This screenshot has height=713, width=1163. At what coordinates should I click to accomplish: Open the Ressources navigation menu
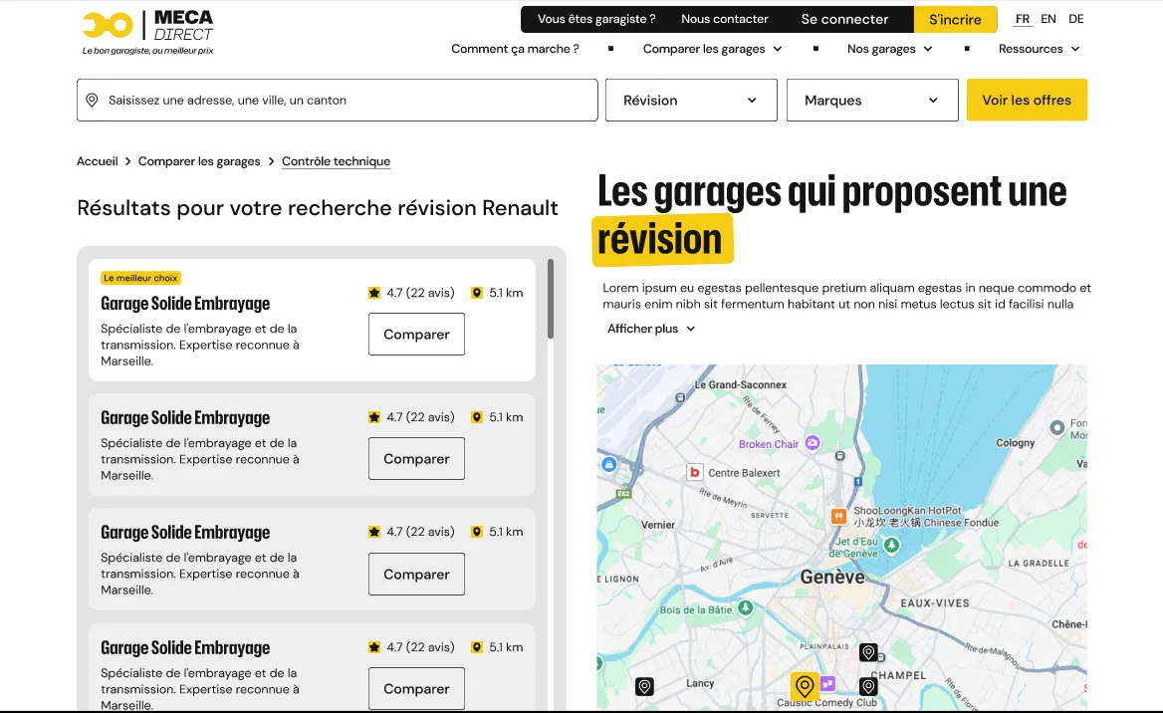point(1039,49)
